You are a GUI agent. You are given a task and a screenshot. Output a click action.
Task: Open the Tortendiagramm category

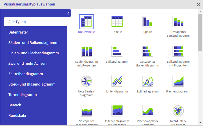22,95
